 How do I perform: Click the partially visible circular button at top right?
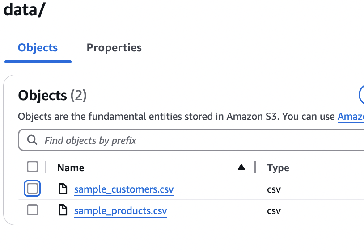(361, 95)
